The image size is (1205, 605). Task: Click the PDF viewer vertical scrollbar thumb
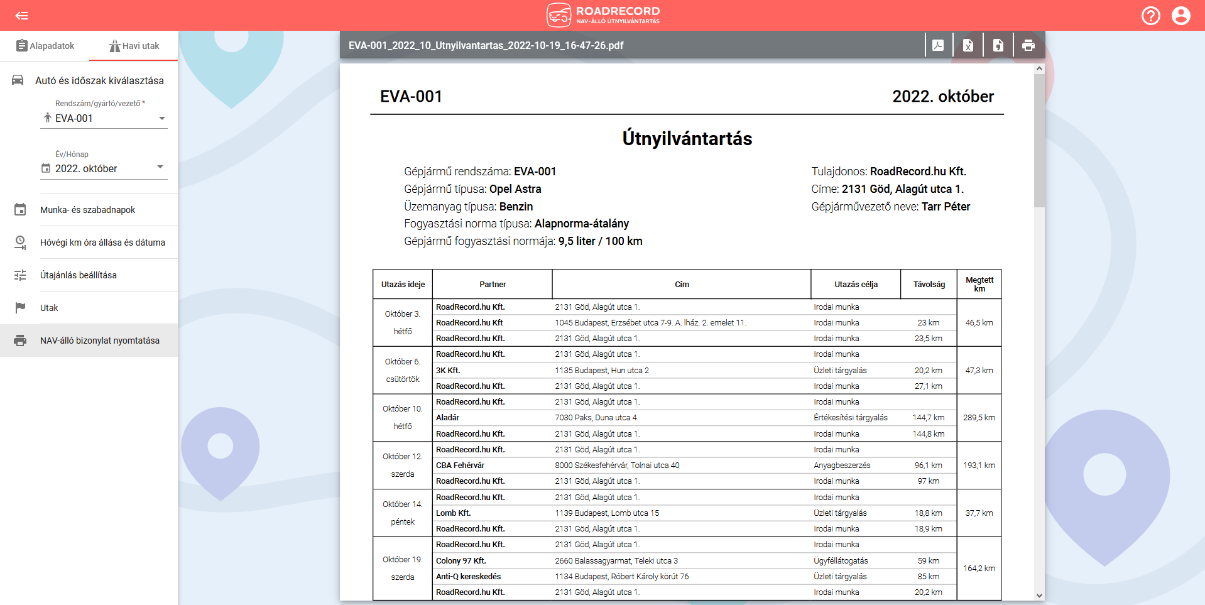point(1039,141)
